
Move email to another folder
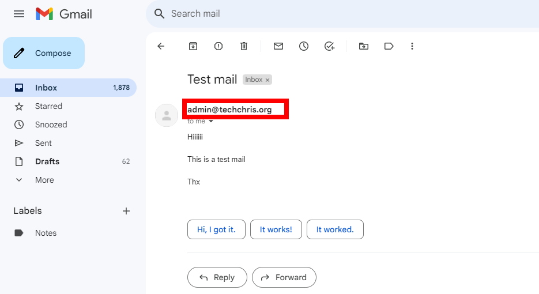click(364, 46)
